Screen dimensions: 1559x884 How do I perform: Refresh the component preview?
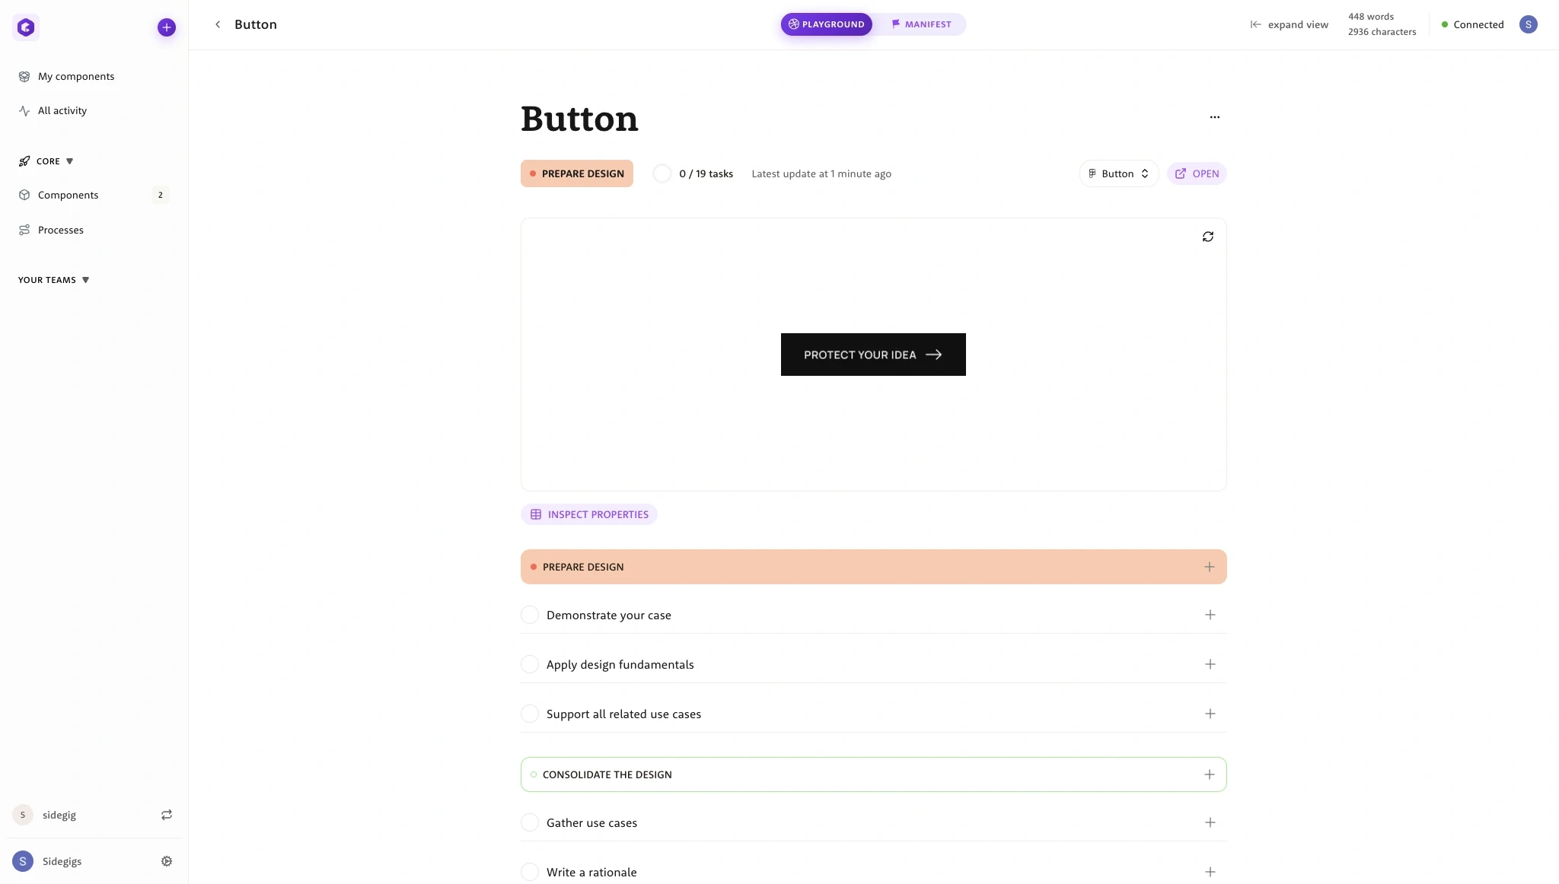(1208, 237)
